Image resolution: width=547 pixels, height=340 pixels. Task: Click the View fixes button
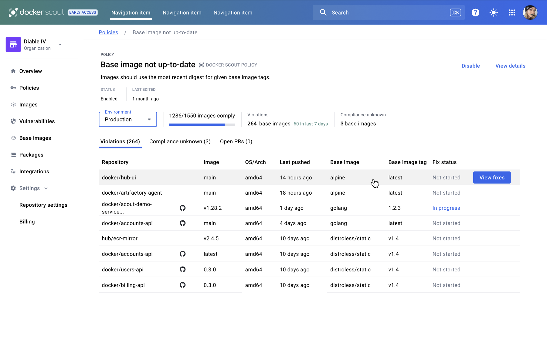492,178
